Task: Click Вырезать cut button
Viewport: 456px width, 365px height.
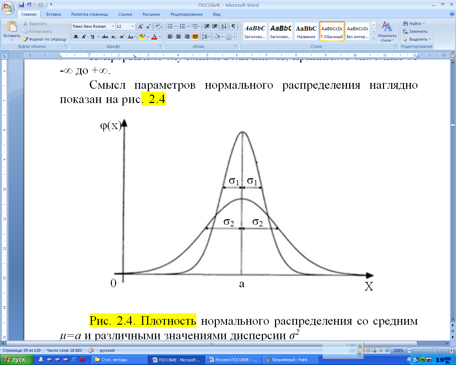Action: [x=35, y=24]
